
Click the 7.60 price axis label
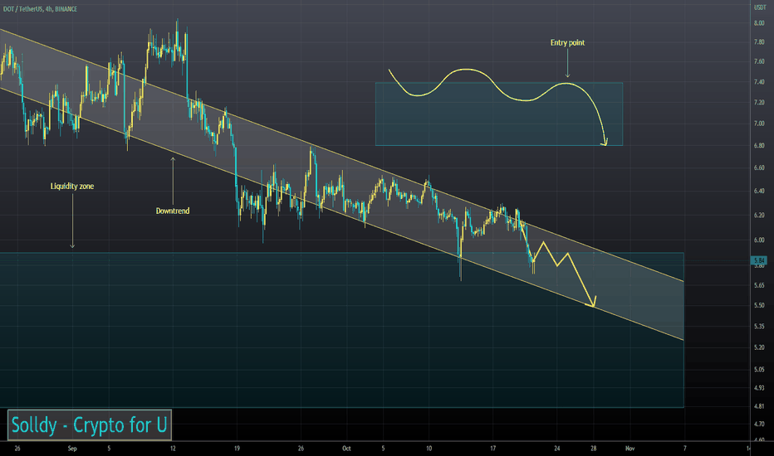pos(759,61)
